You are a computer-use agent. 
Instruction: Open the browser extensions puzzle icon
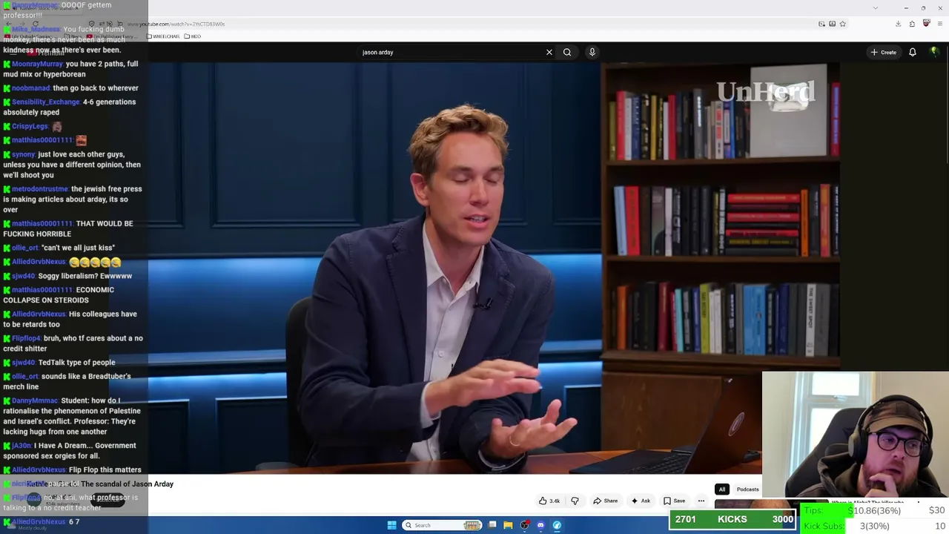[x=912, y=24]
